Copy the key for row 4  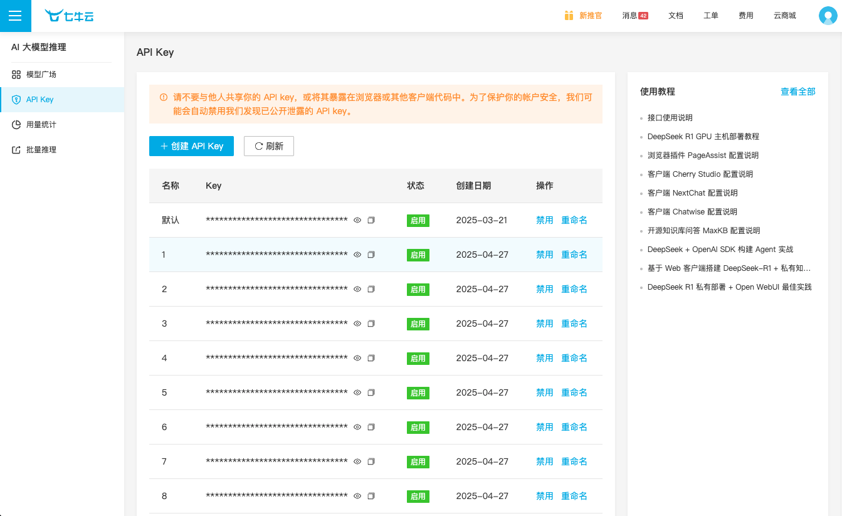tap(371, 358)
